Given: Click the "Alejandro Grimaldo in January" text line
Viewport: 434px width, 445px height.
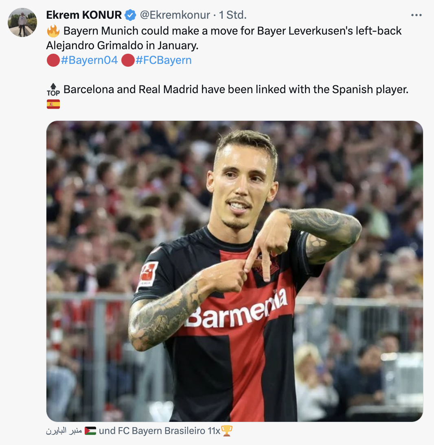Looking at the screenshot, I should click(122, 46).
